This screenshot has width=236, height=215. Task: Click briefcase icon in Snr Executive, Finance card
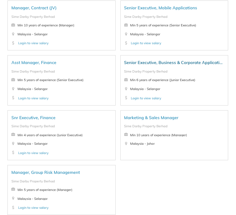click(13, 135)
